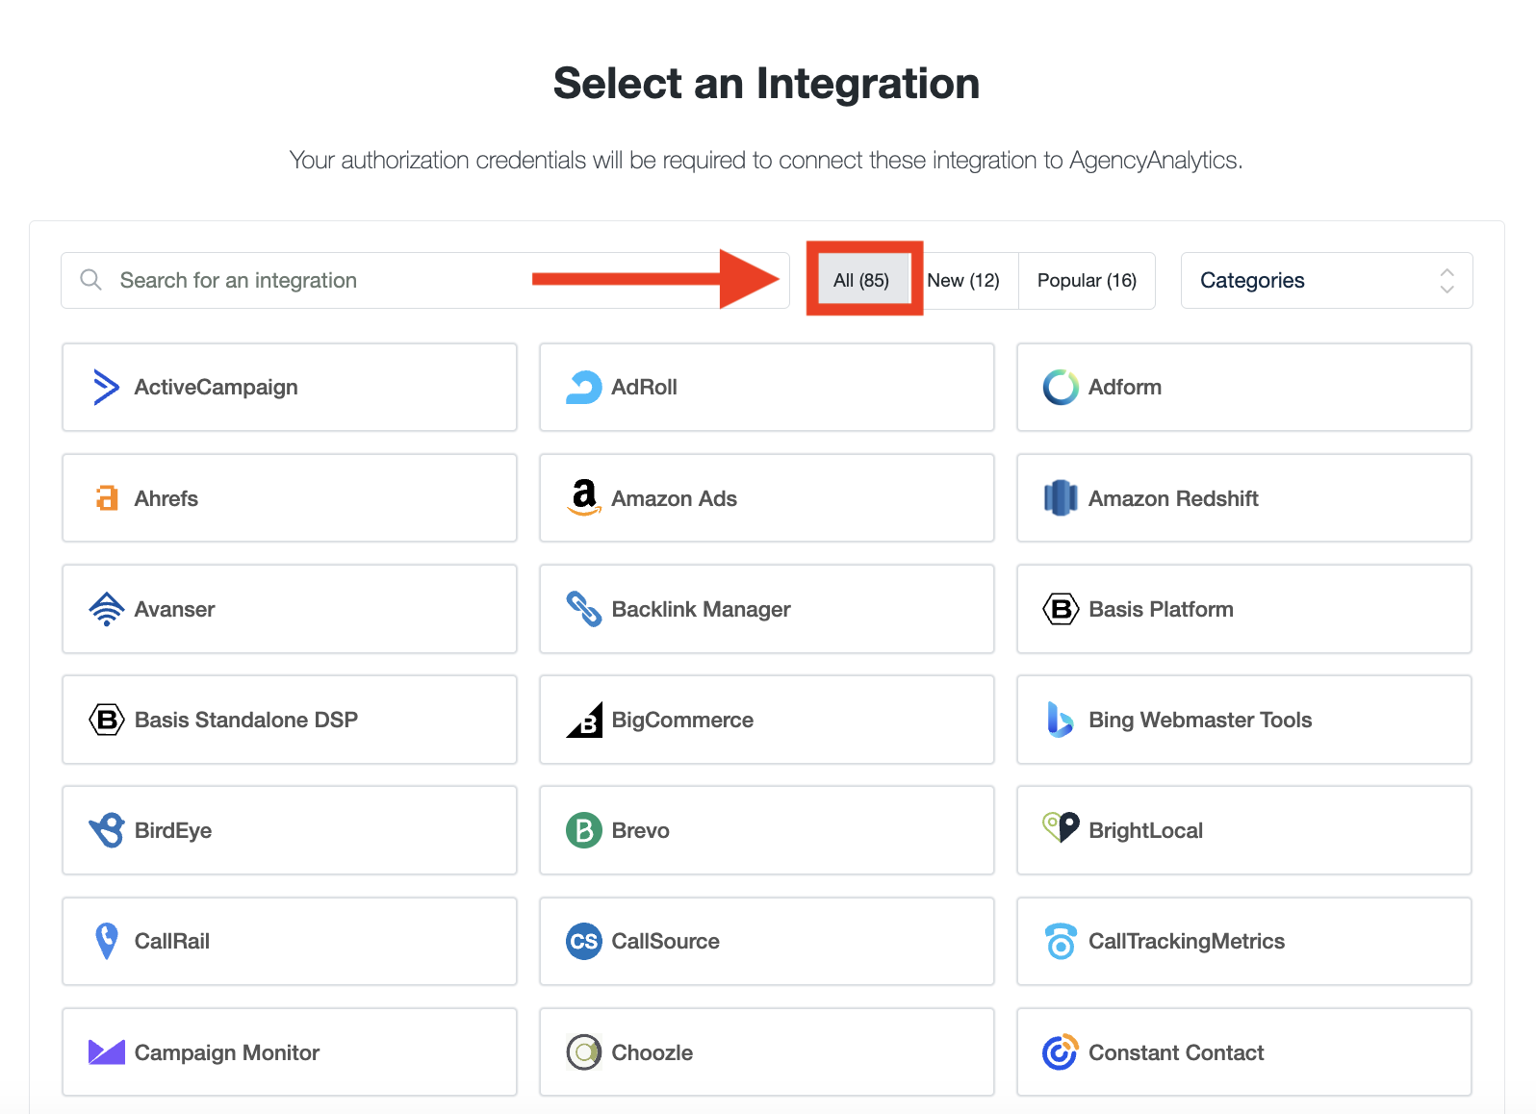Choose the CallTrackingMetrics integration card

coord(1244,941)
